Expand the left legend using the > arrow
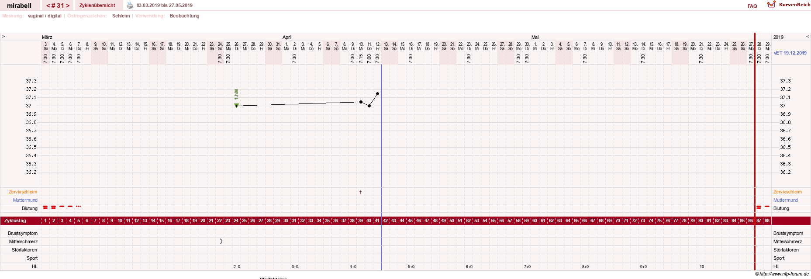The width and height of the screenshot is (811, 279). pyautogui.click(x=3, y=36)
